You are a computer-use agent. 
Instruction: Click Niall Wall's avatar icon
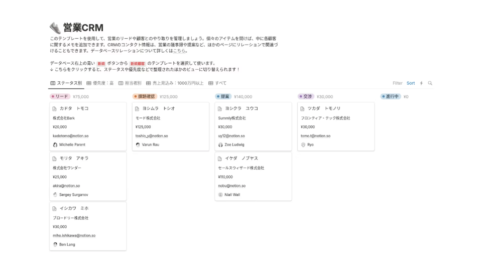[x=220, y=195]
